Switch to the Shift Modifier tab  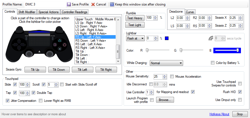point(27,12)
